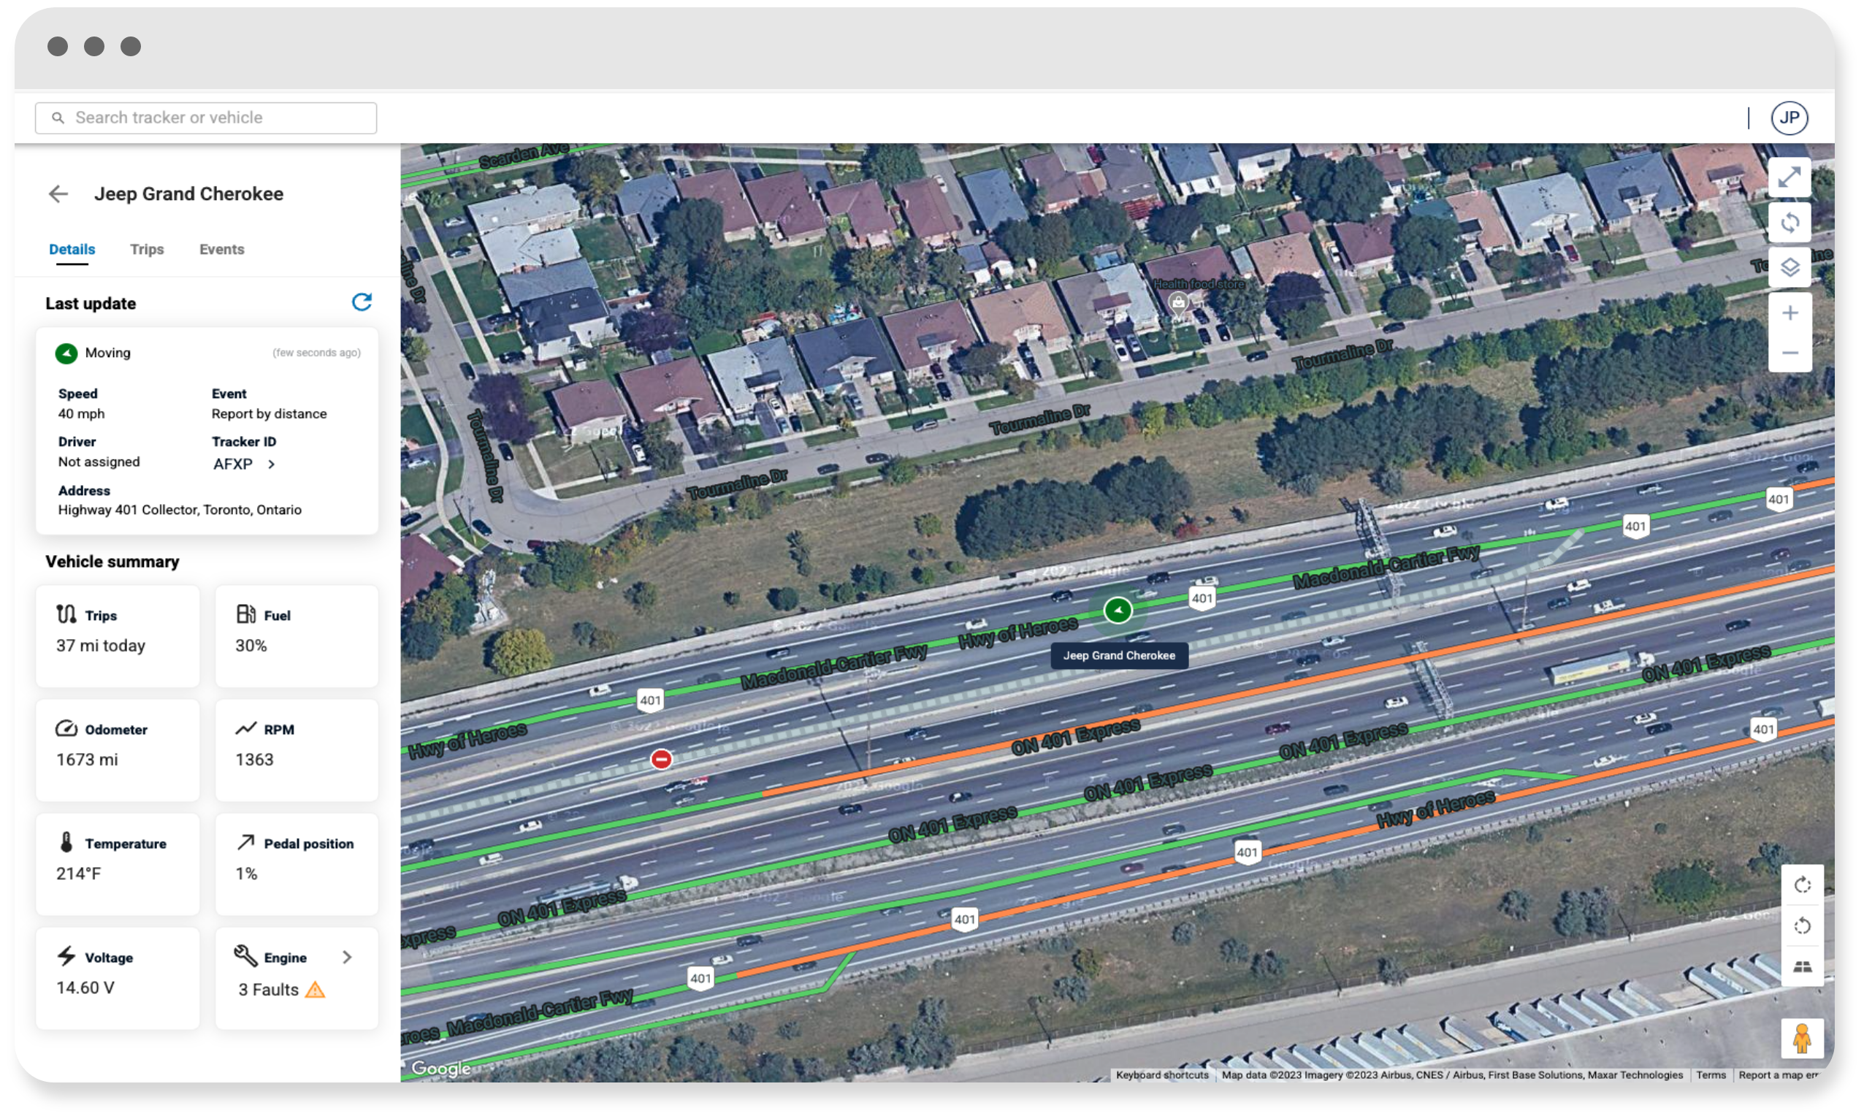The width and height of the screenshot is (1864, 1119).
Task: Click the Highway 401 Collector address text
Action: click(180, 510)
